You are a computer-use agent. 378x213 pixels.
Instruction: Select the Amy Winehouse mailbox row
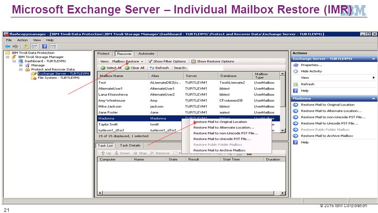(189, 101)
